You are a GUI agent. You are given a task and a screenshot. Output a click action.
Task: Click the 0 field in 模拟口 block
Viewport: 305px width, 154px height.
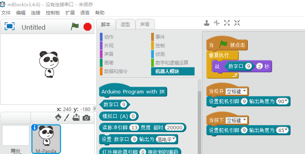(x=133, y=116)
